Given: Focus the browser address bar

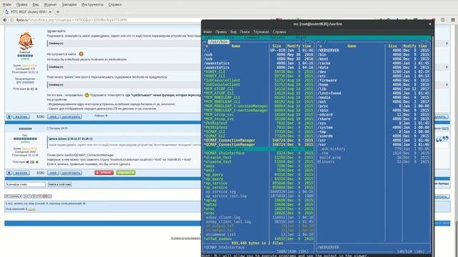Looking at the screenshot, I should click(105, 20).
